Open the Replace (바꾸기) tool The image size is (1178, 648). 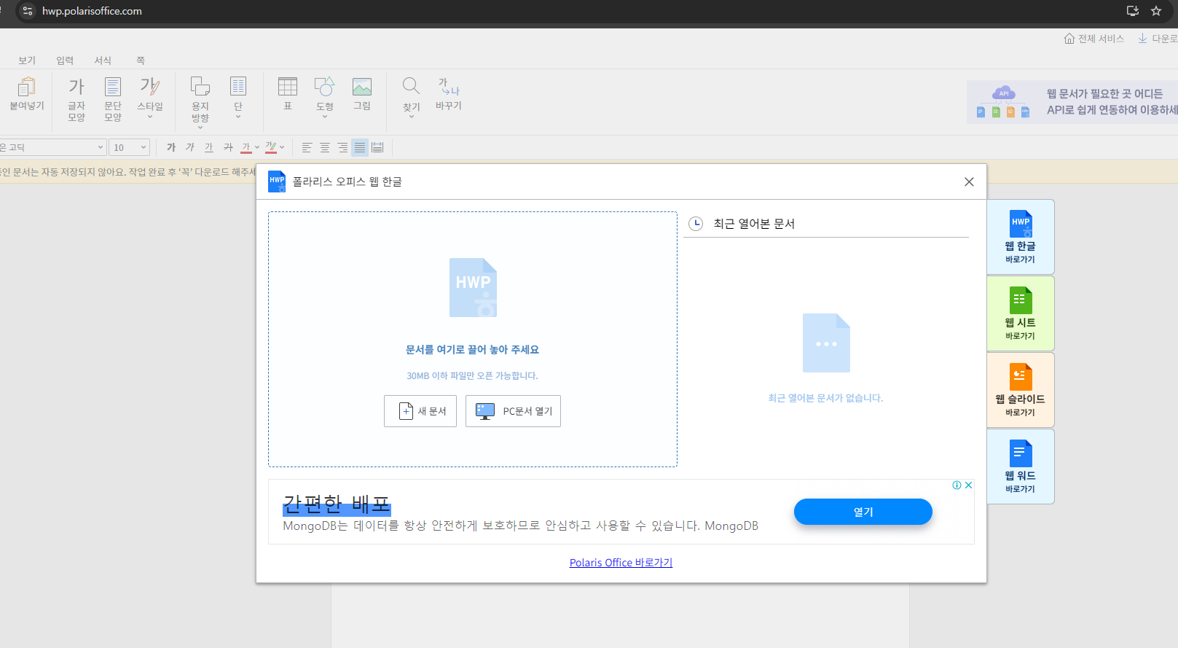(449, 93)
